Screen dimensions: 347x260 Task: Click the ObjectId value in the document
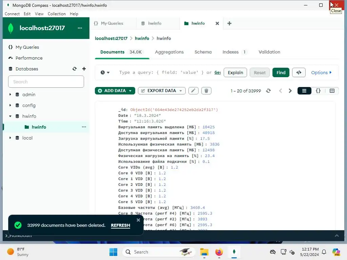coord(174,110)
